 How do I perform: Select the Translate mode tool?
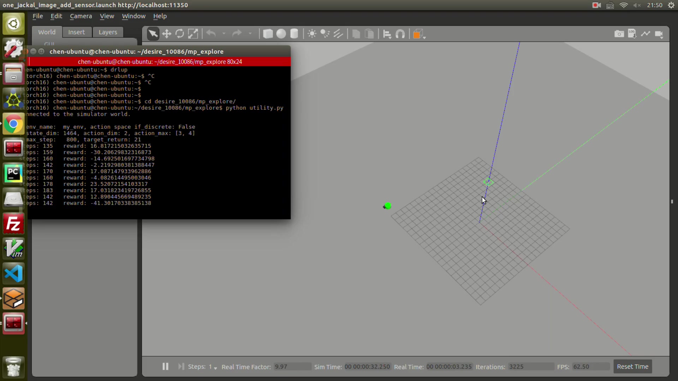167,34
